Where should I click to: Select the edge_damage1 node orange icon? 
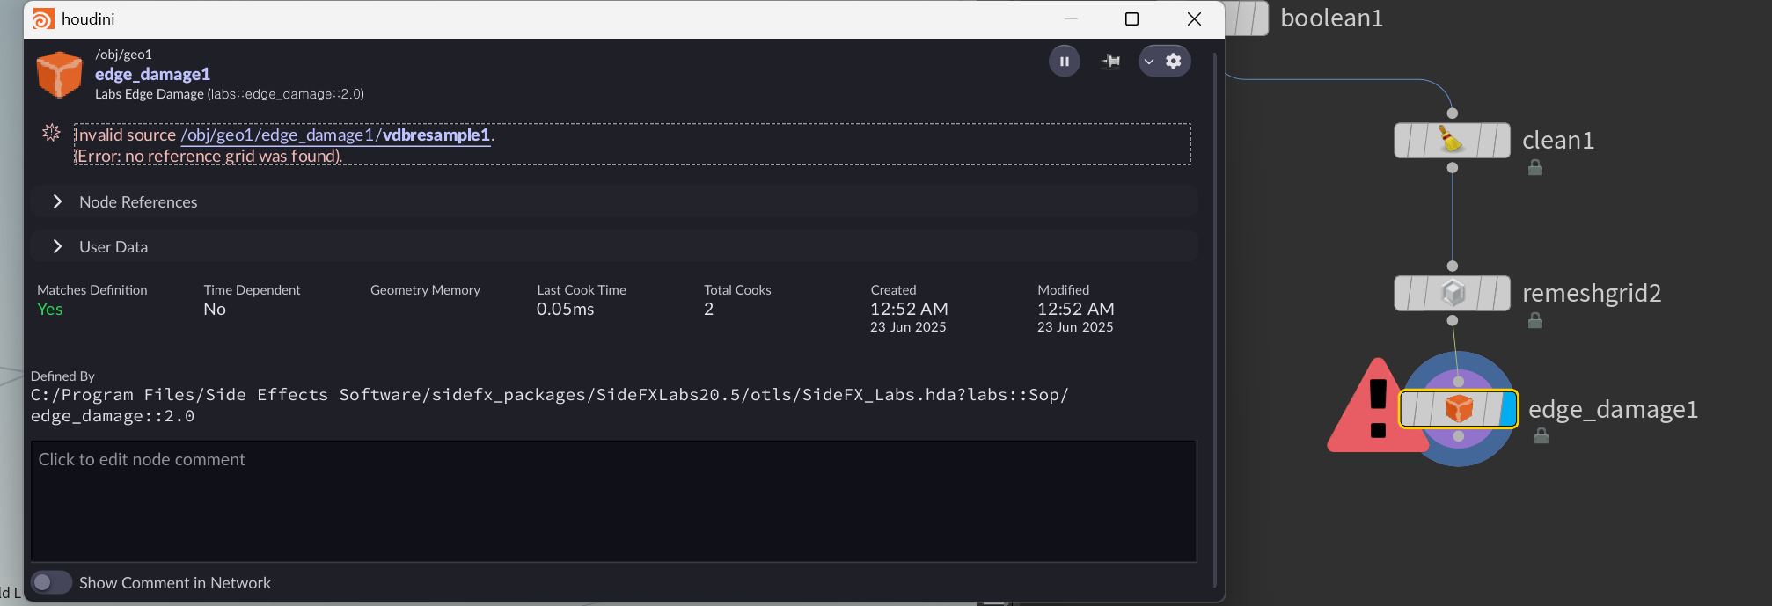[x=1458, y=408]
